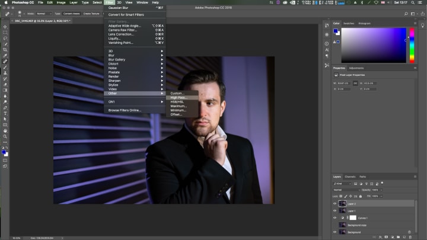Hide the Layer 2 visibility eye

334,203
